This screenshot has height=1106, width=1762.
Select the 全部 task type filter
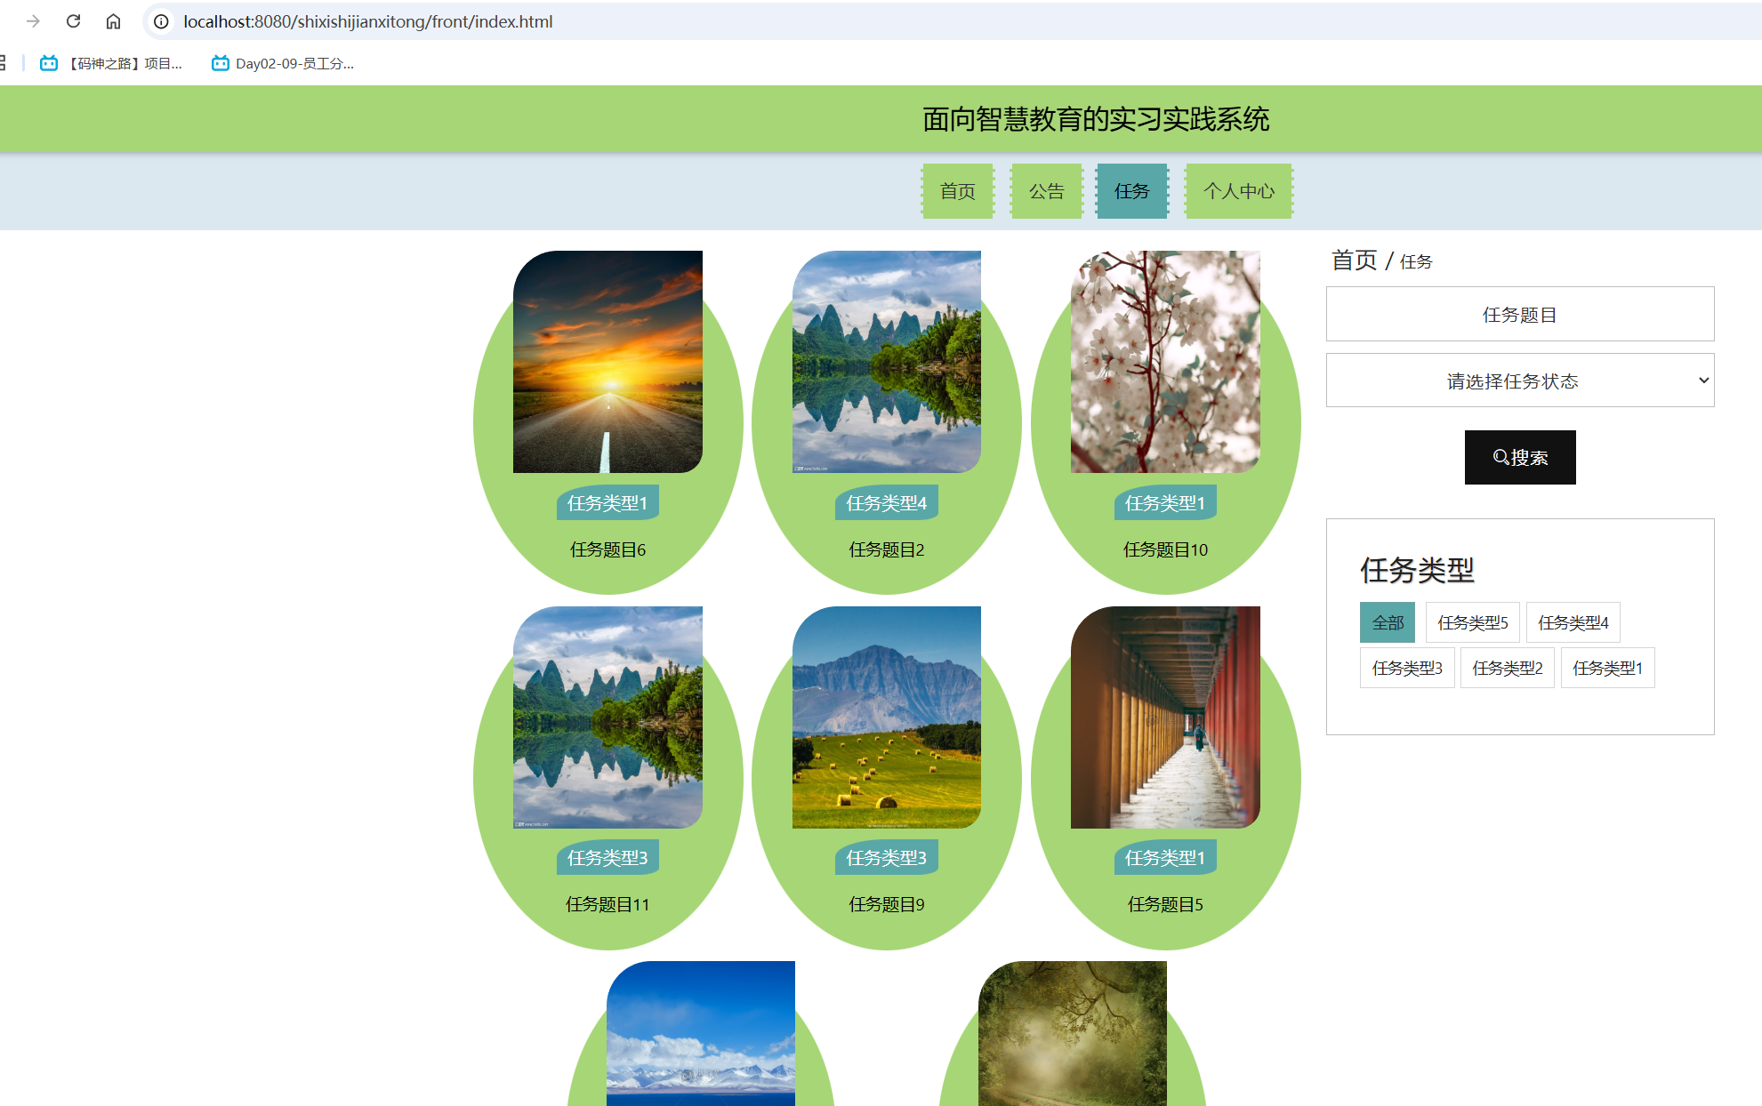pos(1388,622)
